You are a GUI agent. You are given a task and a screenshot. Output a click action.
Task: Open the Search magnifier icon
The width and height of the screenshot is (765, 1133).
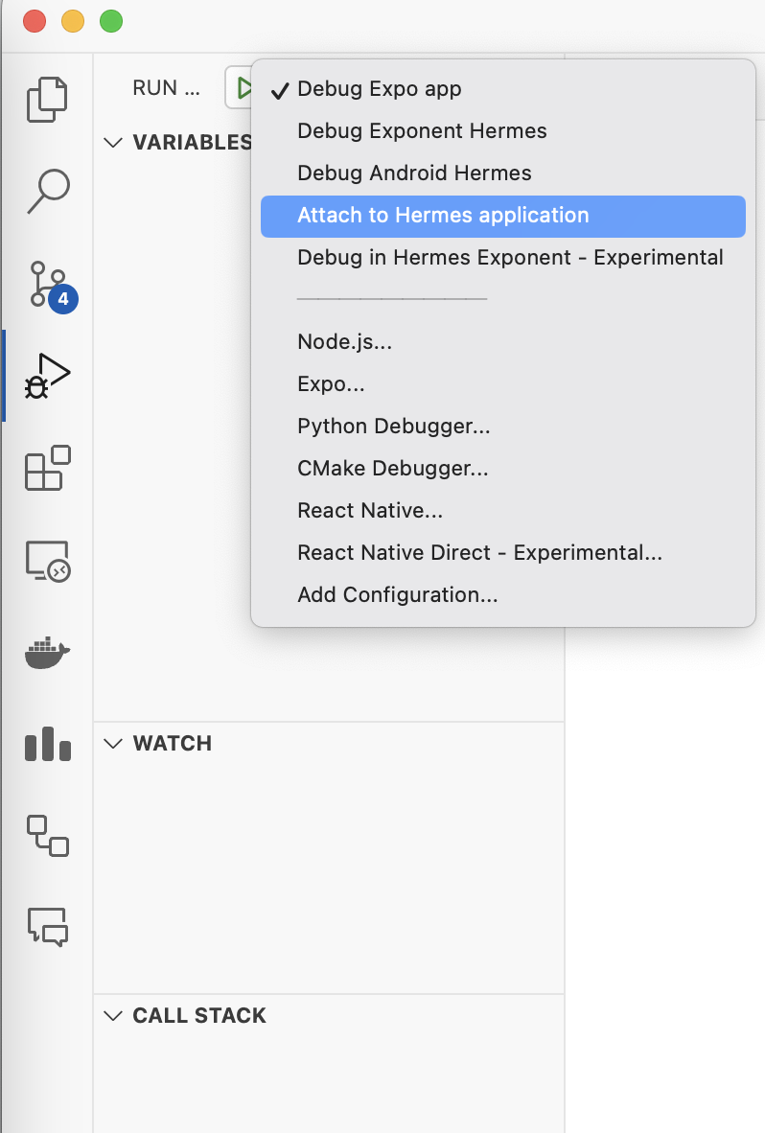pyautogui.click(x=48, y=191)
